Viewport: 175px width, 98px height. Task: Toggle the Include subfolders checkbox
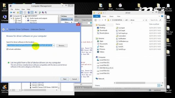coord(7,49)
